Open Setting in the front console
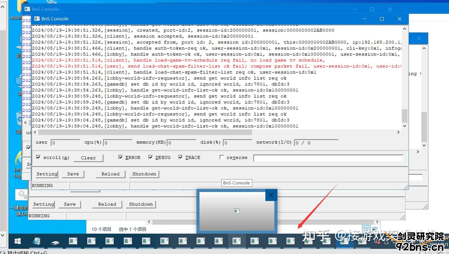The height and width of the screenshot is (254, 449). (x=47, y=174)
